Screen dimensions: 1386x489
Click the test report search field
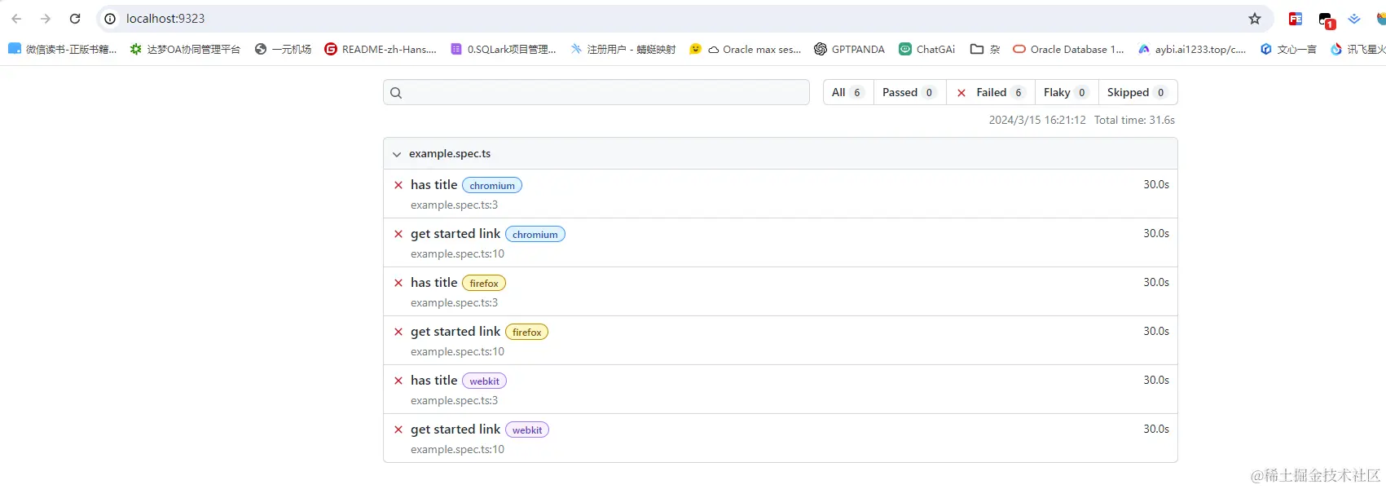(x=596, y=92)
